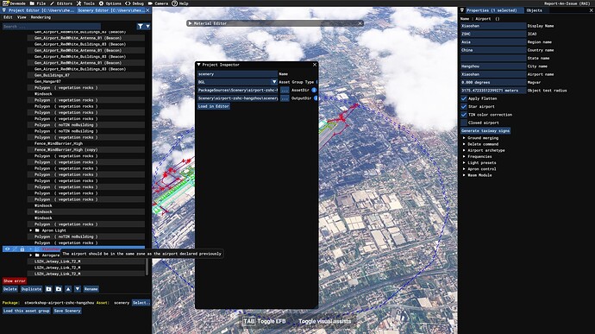Image resolution: width=595 pixels, height=334 pixels.
Task: Click the AssetDir info icon
Action: tap(314, 90)
